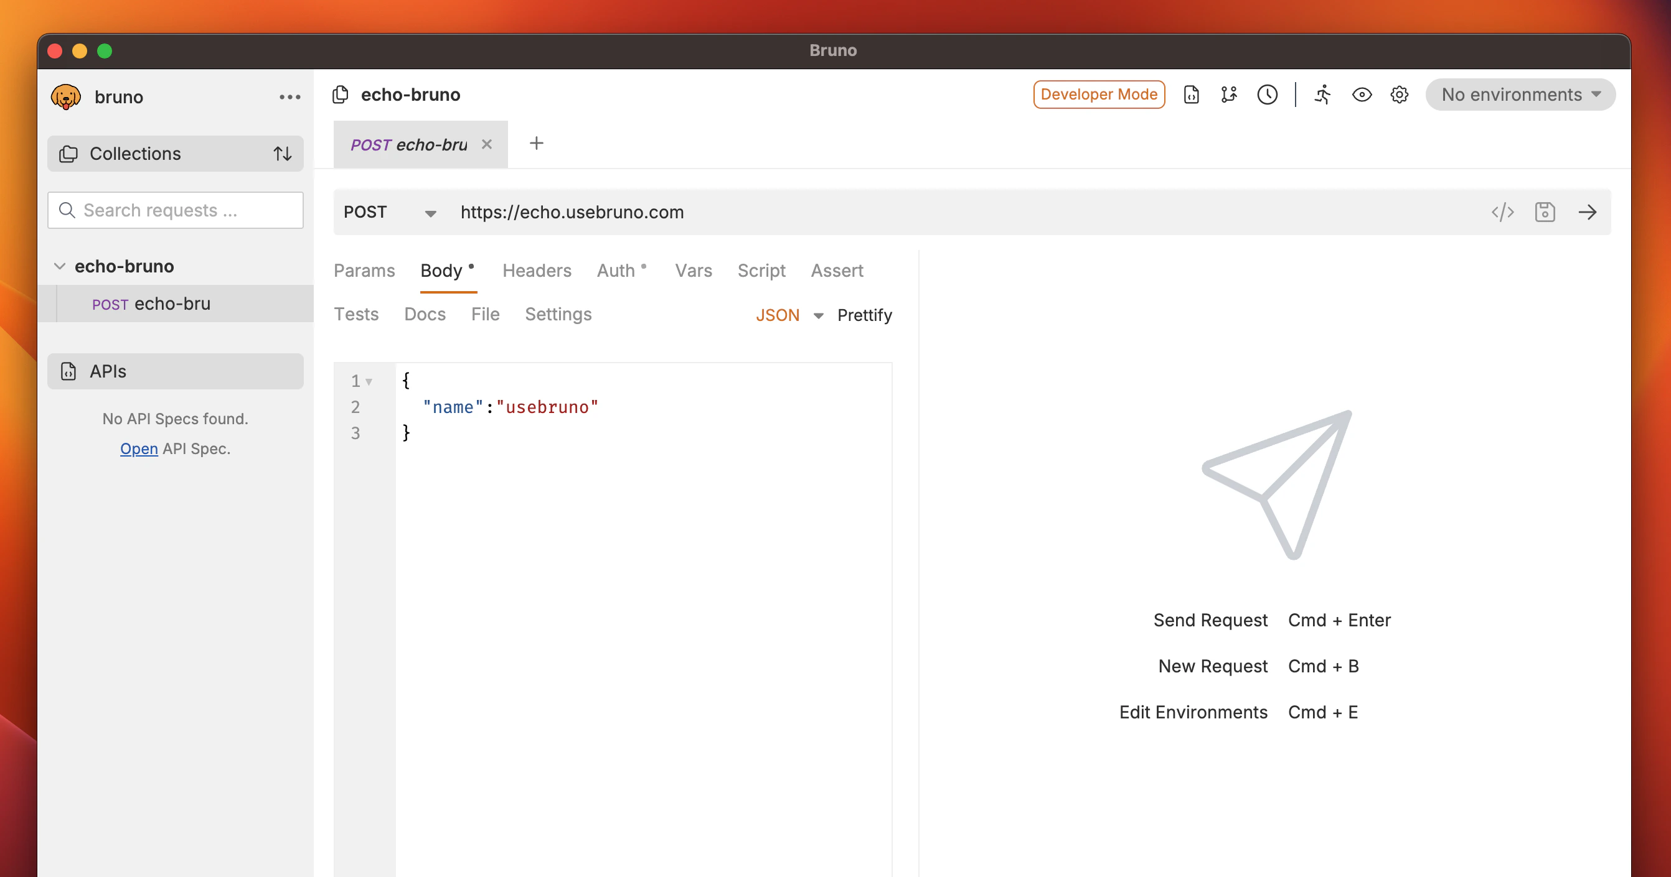Focus the Search requests field
Screen dimensions: 1671x877
(x=175, y=210)
